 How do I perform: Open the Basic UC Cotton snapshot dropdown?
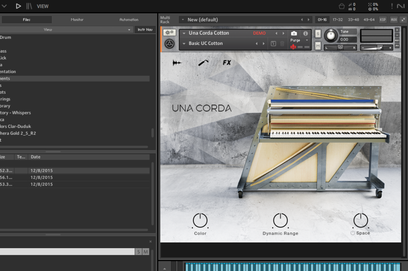click(184, 44)
